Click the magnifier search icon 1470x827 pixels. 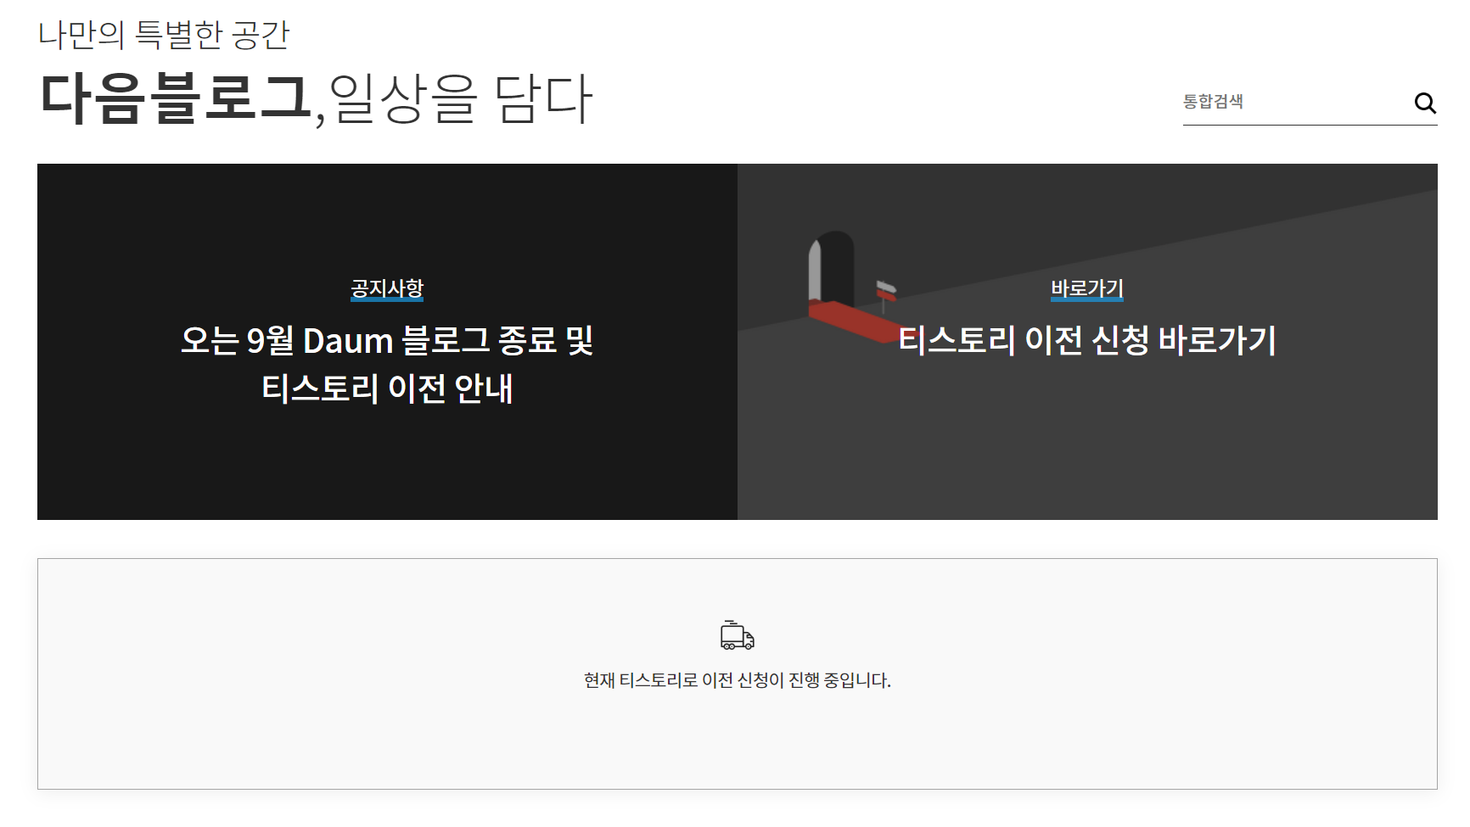(1425, 103)
